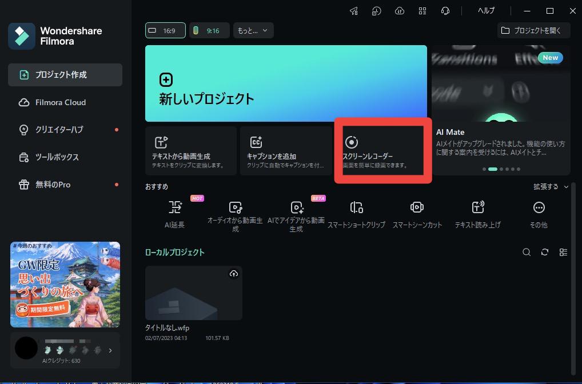The width and height of the screenshot is (582, 384).
Task: Select the 9:16 aspect ratio
Action: [209, 30]
